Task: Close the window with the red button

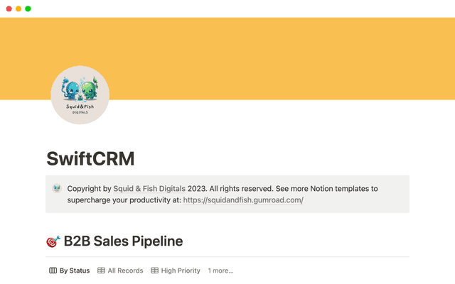Action: pyautogui.click(x=8, y=9)
